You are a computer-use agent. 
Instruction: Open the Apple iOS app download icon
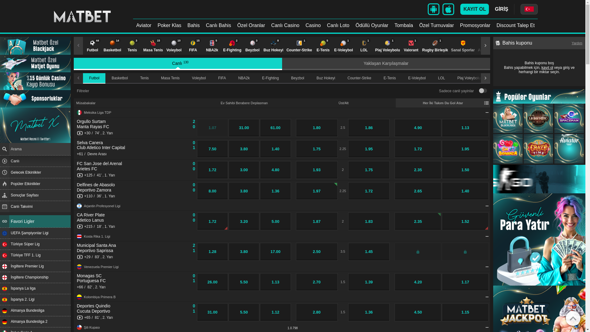[448, 9]
